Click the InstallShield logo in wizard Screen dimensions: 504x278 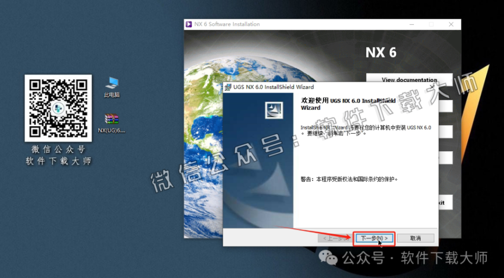tap(274, 110)
